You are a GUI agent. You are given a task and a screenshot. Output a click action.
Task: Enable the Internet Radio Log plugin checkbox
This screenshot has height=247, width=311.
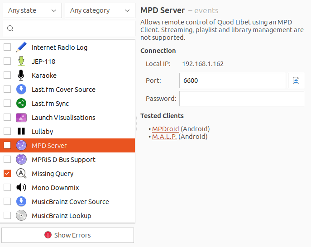click(7, 47)
